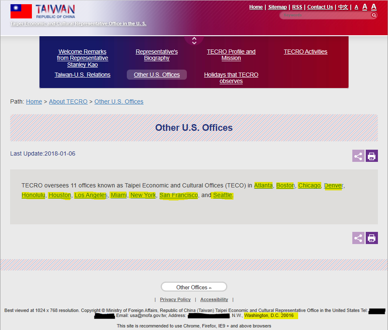Click Other U.S. Offices breadcrumb link
This screenshot has height=330, width=388.
point(119,101)
